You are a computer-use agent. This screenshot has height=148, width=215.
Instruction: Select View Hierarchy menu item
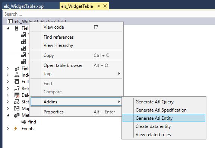pyautogui.click(x=76, y=45)
